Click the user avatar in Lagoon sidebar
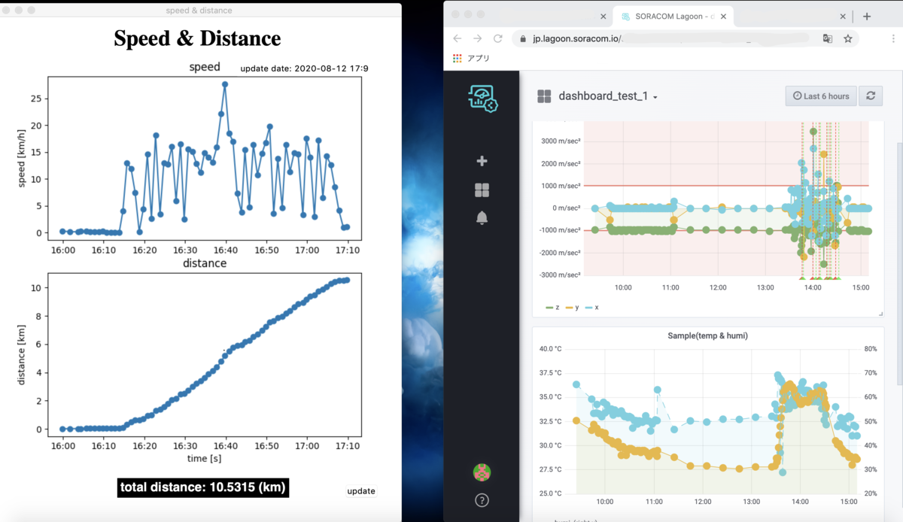 tap(482, 472)
